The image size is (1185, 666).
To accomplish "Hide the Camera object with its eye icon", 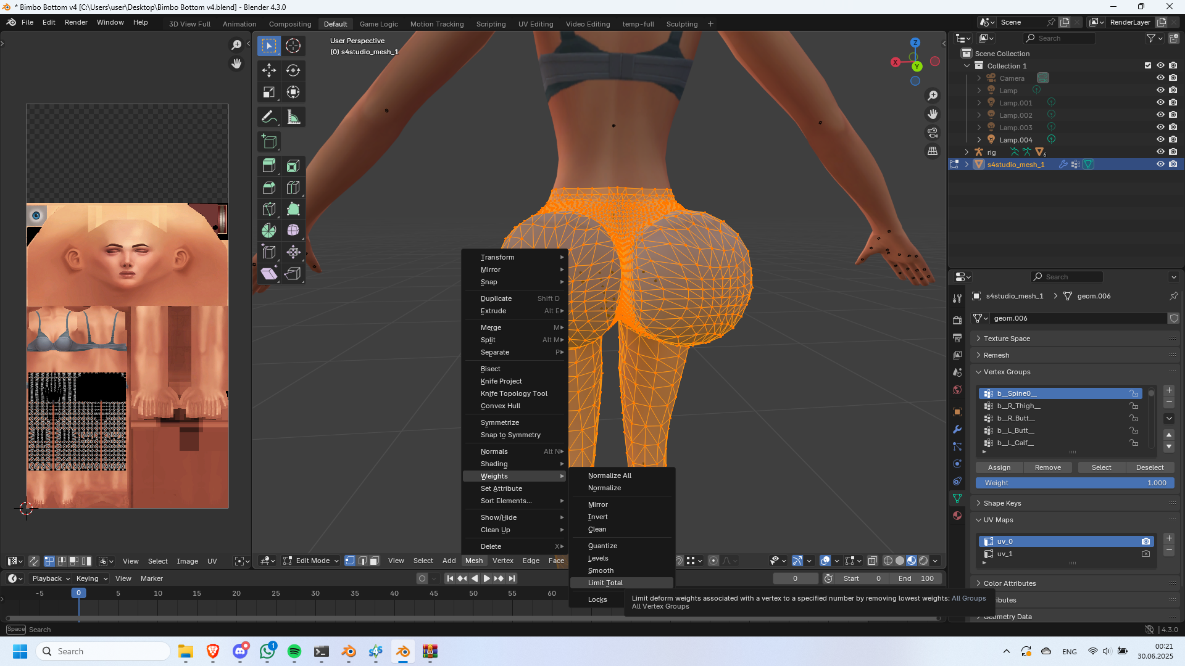I will (x=1160, y=78).
